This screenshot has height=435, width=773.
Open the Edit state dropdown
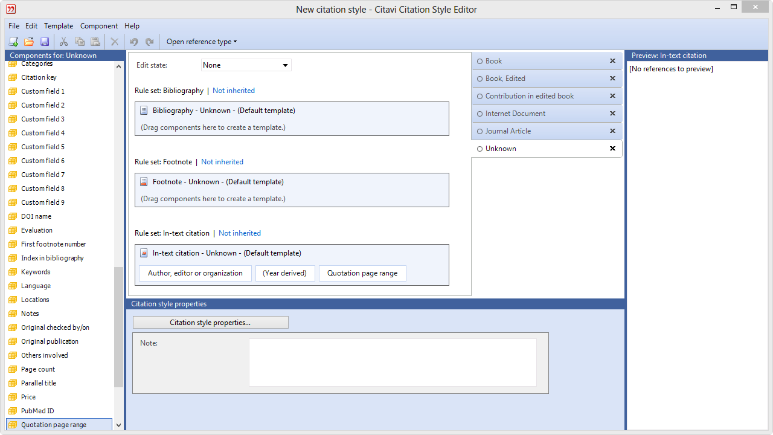point(246,65)
